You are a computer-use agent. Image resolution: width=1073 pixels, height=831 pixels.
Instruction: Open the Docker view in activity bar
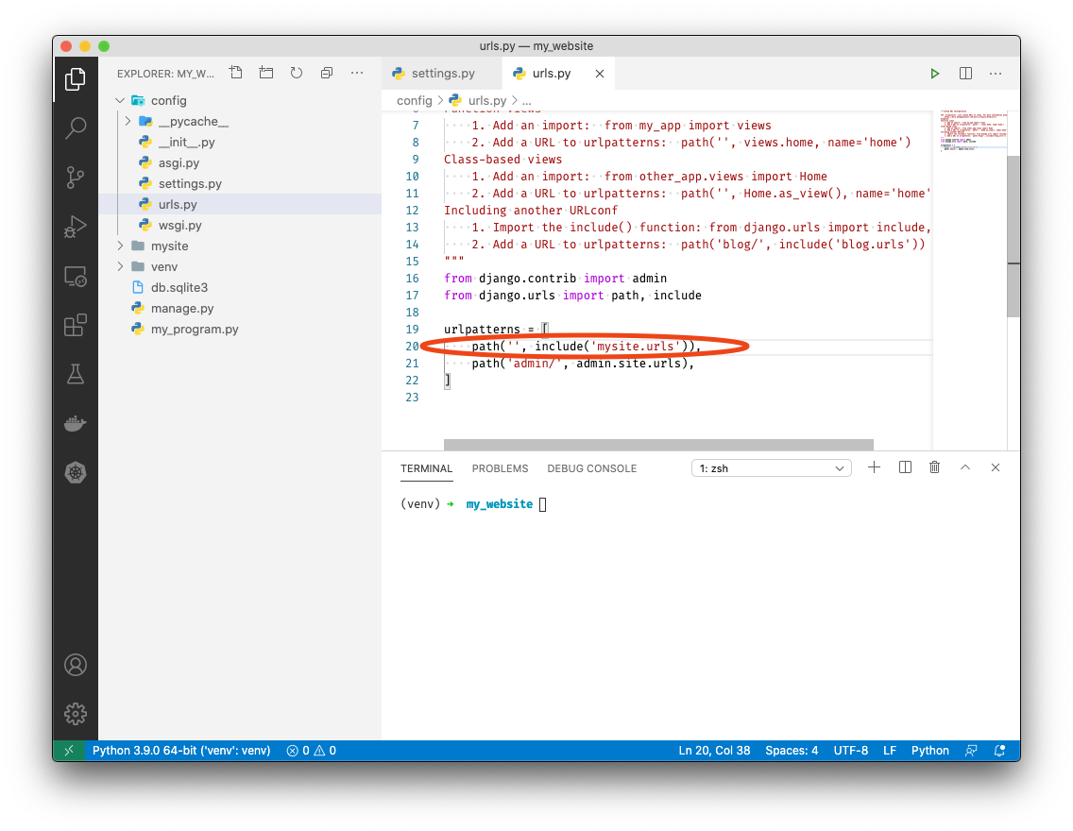76,423
